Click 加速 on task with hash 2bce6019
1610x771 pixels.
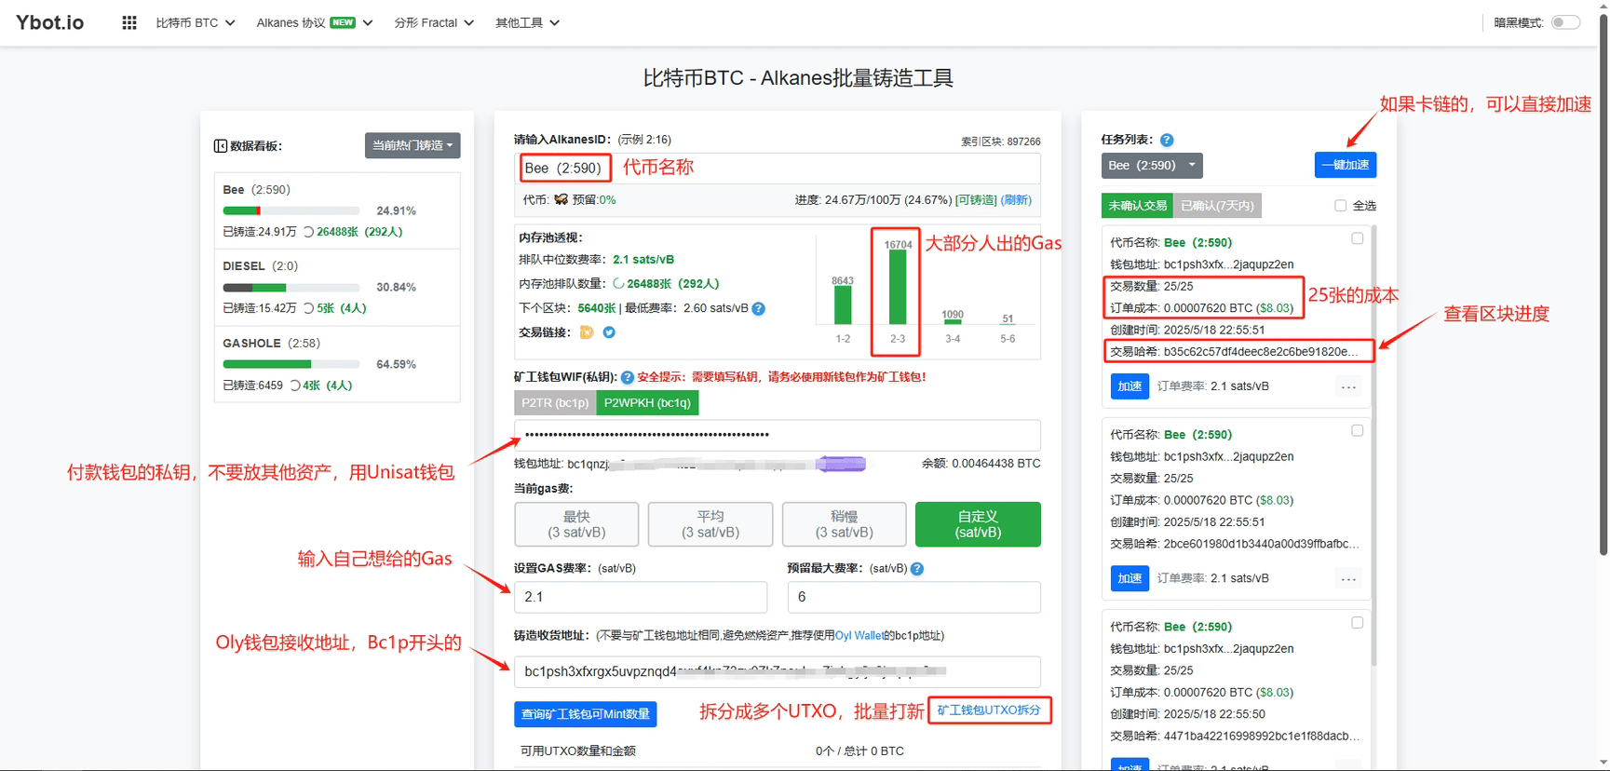tap(1130, 578)
